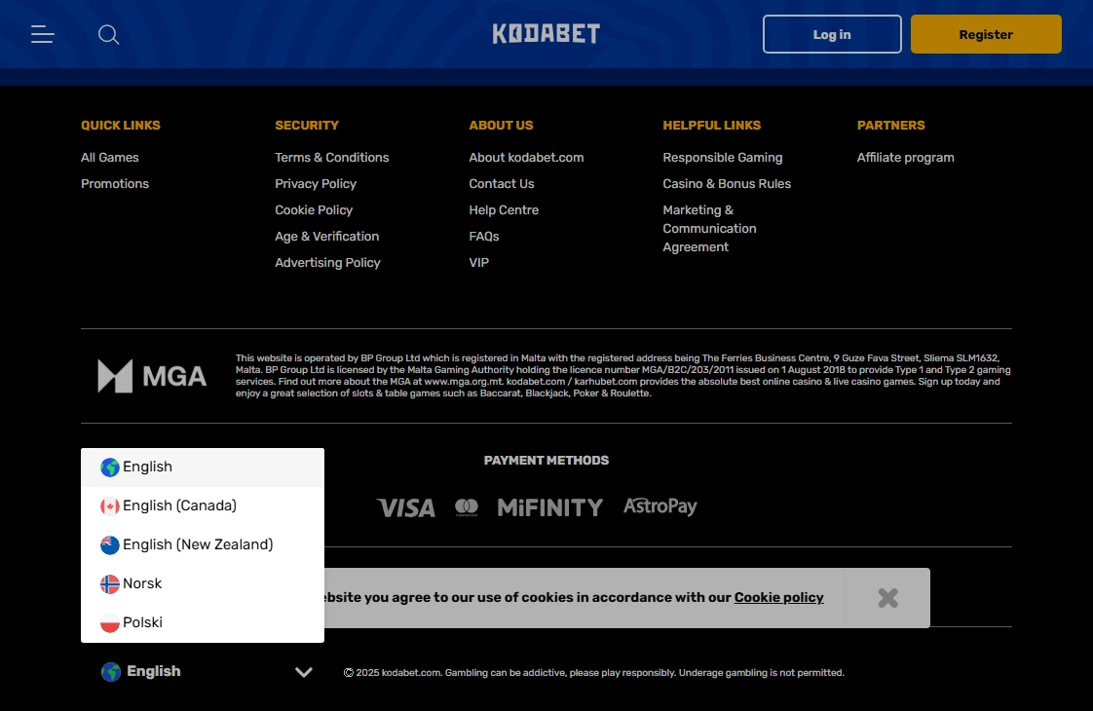Click the globe icon beside selected English
1093x711 pixels.
pyautogui.click(x=111, y=672)
